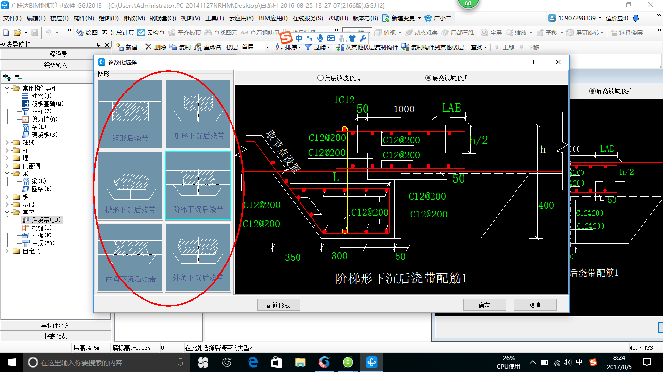
Task: Switch to 单构件输入 panel
Action: (55, 325)
